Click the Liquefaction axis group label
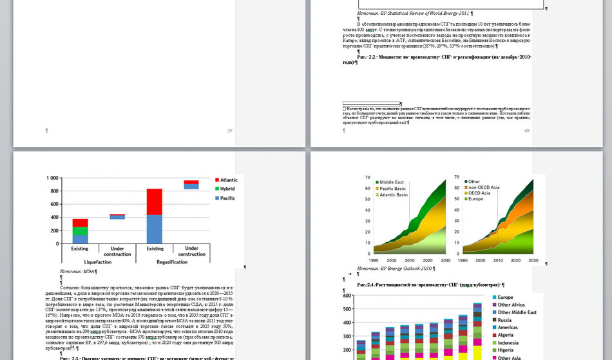Image resolution: width=612 pixels, height=360 pixels. [x=98, y=262]
